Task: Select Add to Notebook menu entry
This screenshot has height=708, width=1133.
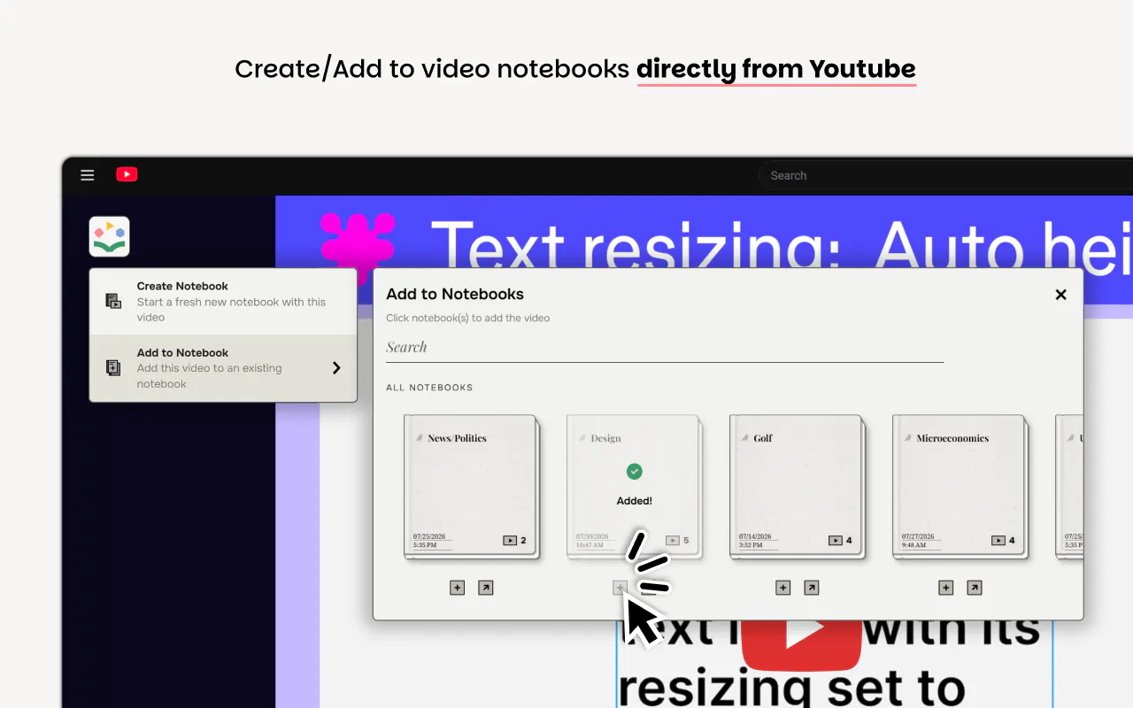Action: click(x=223, y=368)
